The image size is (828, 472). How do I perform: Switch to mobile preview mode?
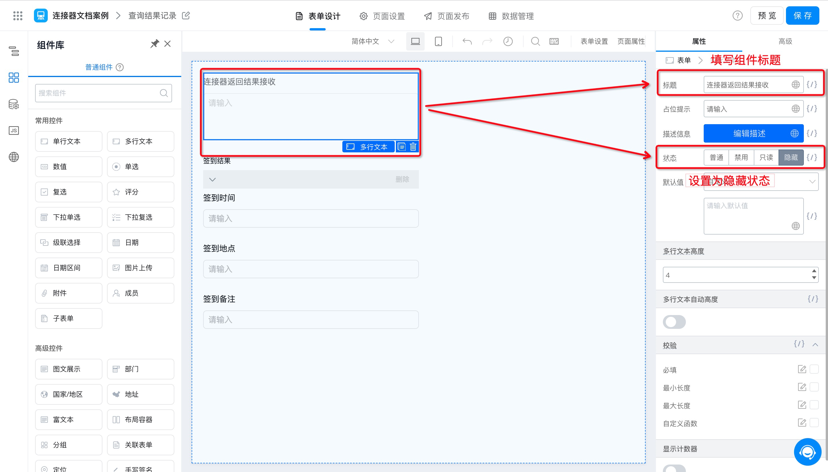(x=438, y=41)
